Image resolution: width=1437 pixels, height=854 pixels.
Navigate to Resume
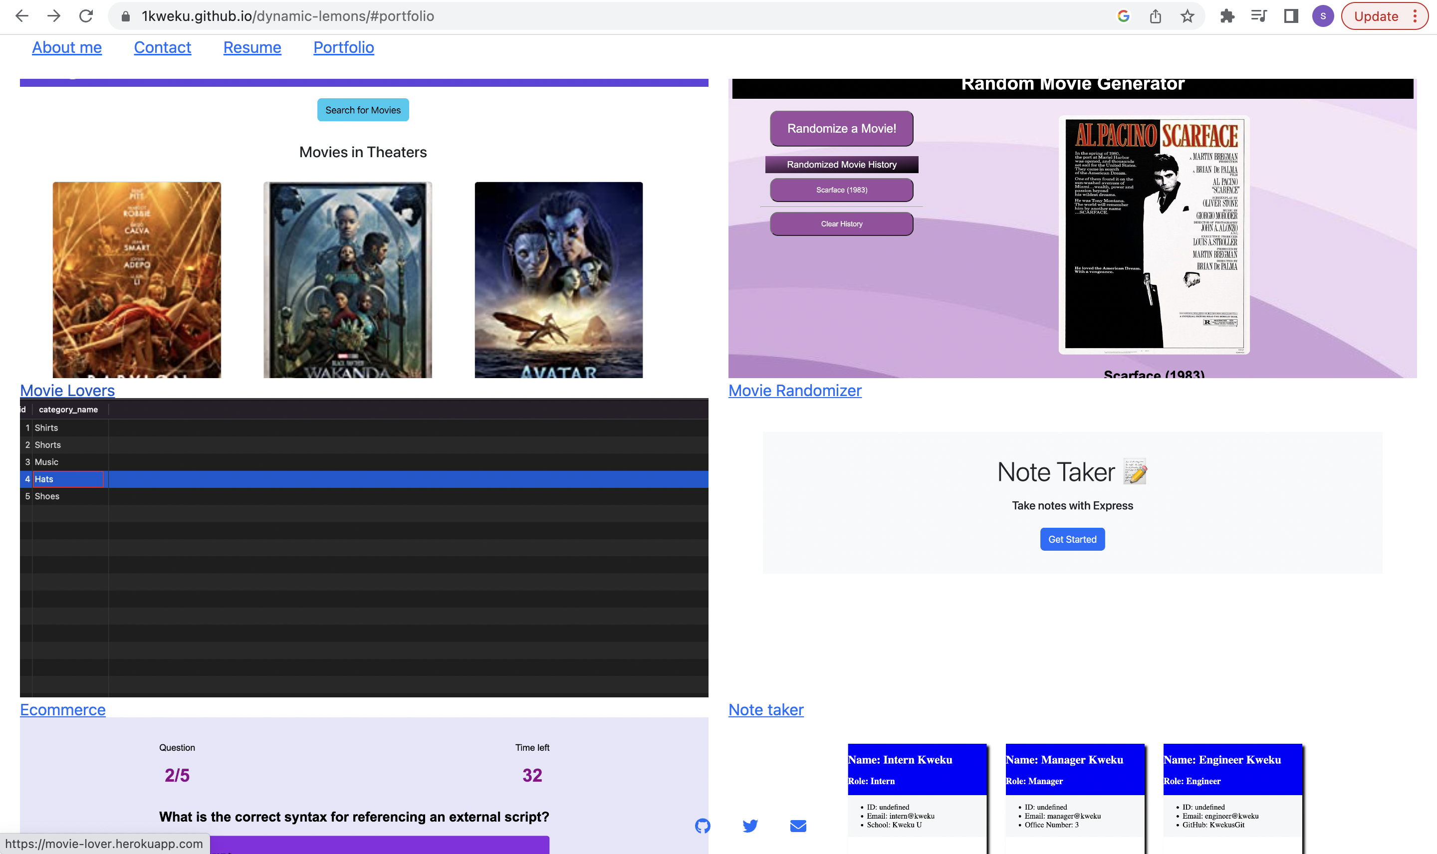coord(252,48)
